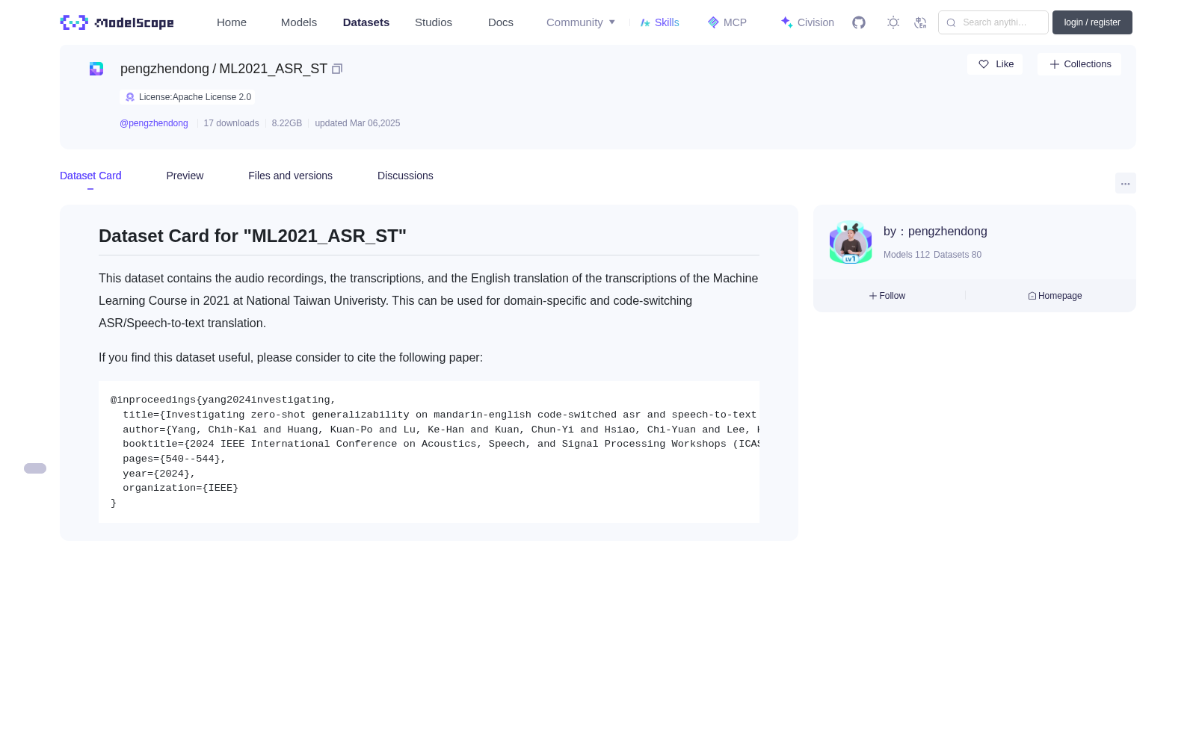
Task: Click the login / register button
Action: coord(1092,22)
